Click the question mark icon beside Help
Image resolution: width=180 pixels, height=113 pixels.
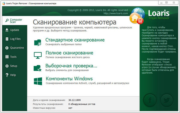point(7,75)
